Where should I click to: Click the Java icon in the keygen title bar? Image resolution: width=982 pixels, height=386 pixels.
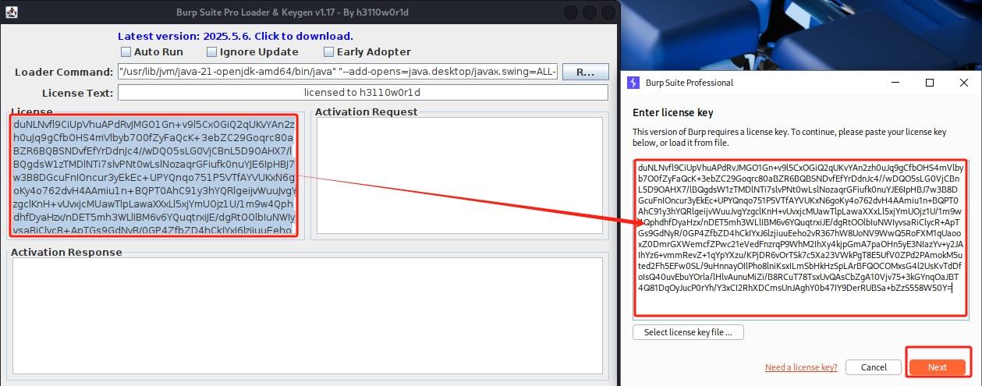click(11, 12)
